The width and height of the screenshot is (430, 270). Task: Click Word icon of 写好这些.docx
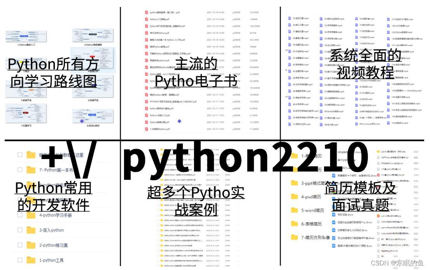tap(334, 215)
